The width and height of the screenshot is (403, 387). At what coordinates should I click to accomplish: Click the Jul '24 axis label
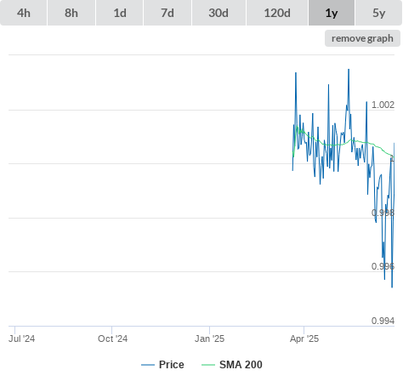click(x=22, y=339)
